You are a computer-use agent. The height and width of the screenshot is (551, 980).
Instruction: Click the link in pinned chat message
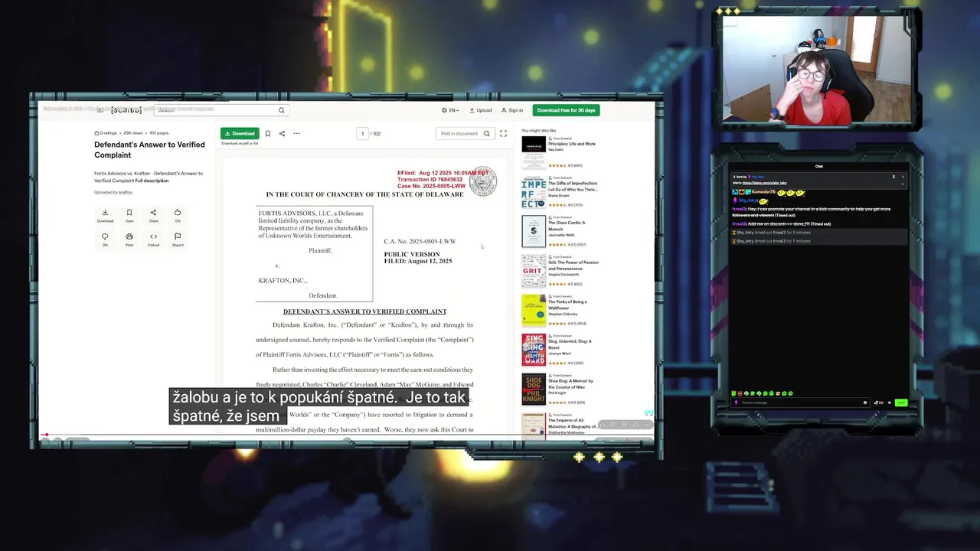[x=765, y=183]
